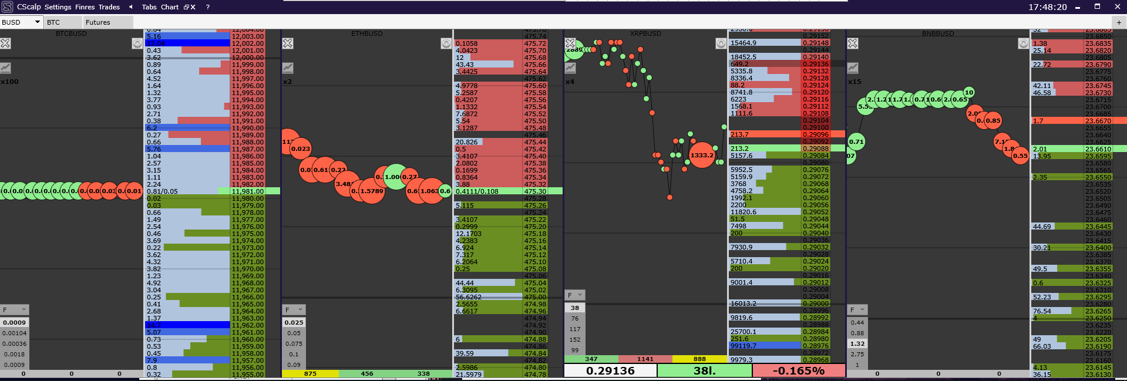This screenshot has height=381, width=1127.
Task: Expand the F dropdown in BNBBUSD panel
Action: (857, 309)
